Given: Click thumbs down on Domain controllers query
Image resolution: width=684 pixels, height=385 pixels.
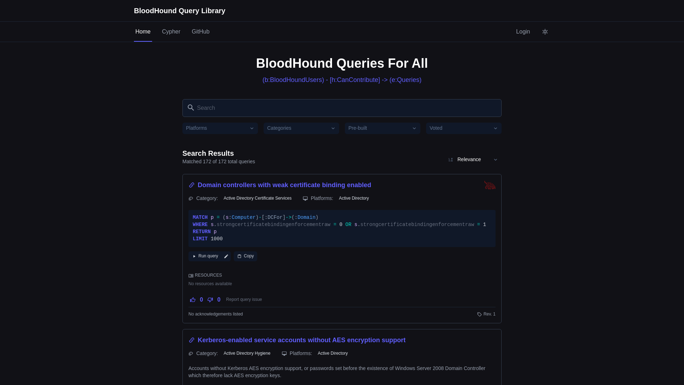Looking at the screenshot, I should click(x=210, y=300).
